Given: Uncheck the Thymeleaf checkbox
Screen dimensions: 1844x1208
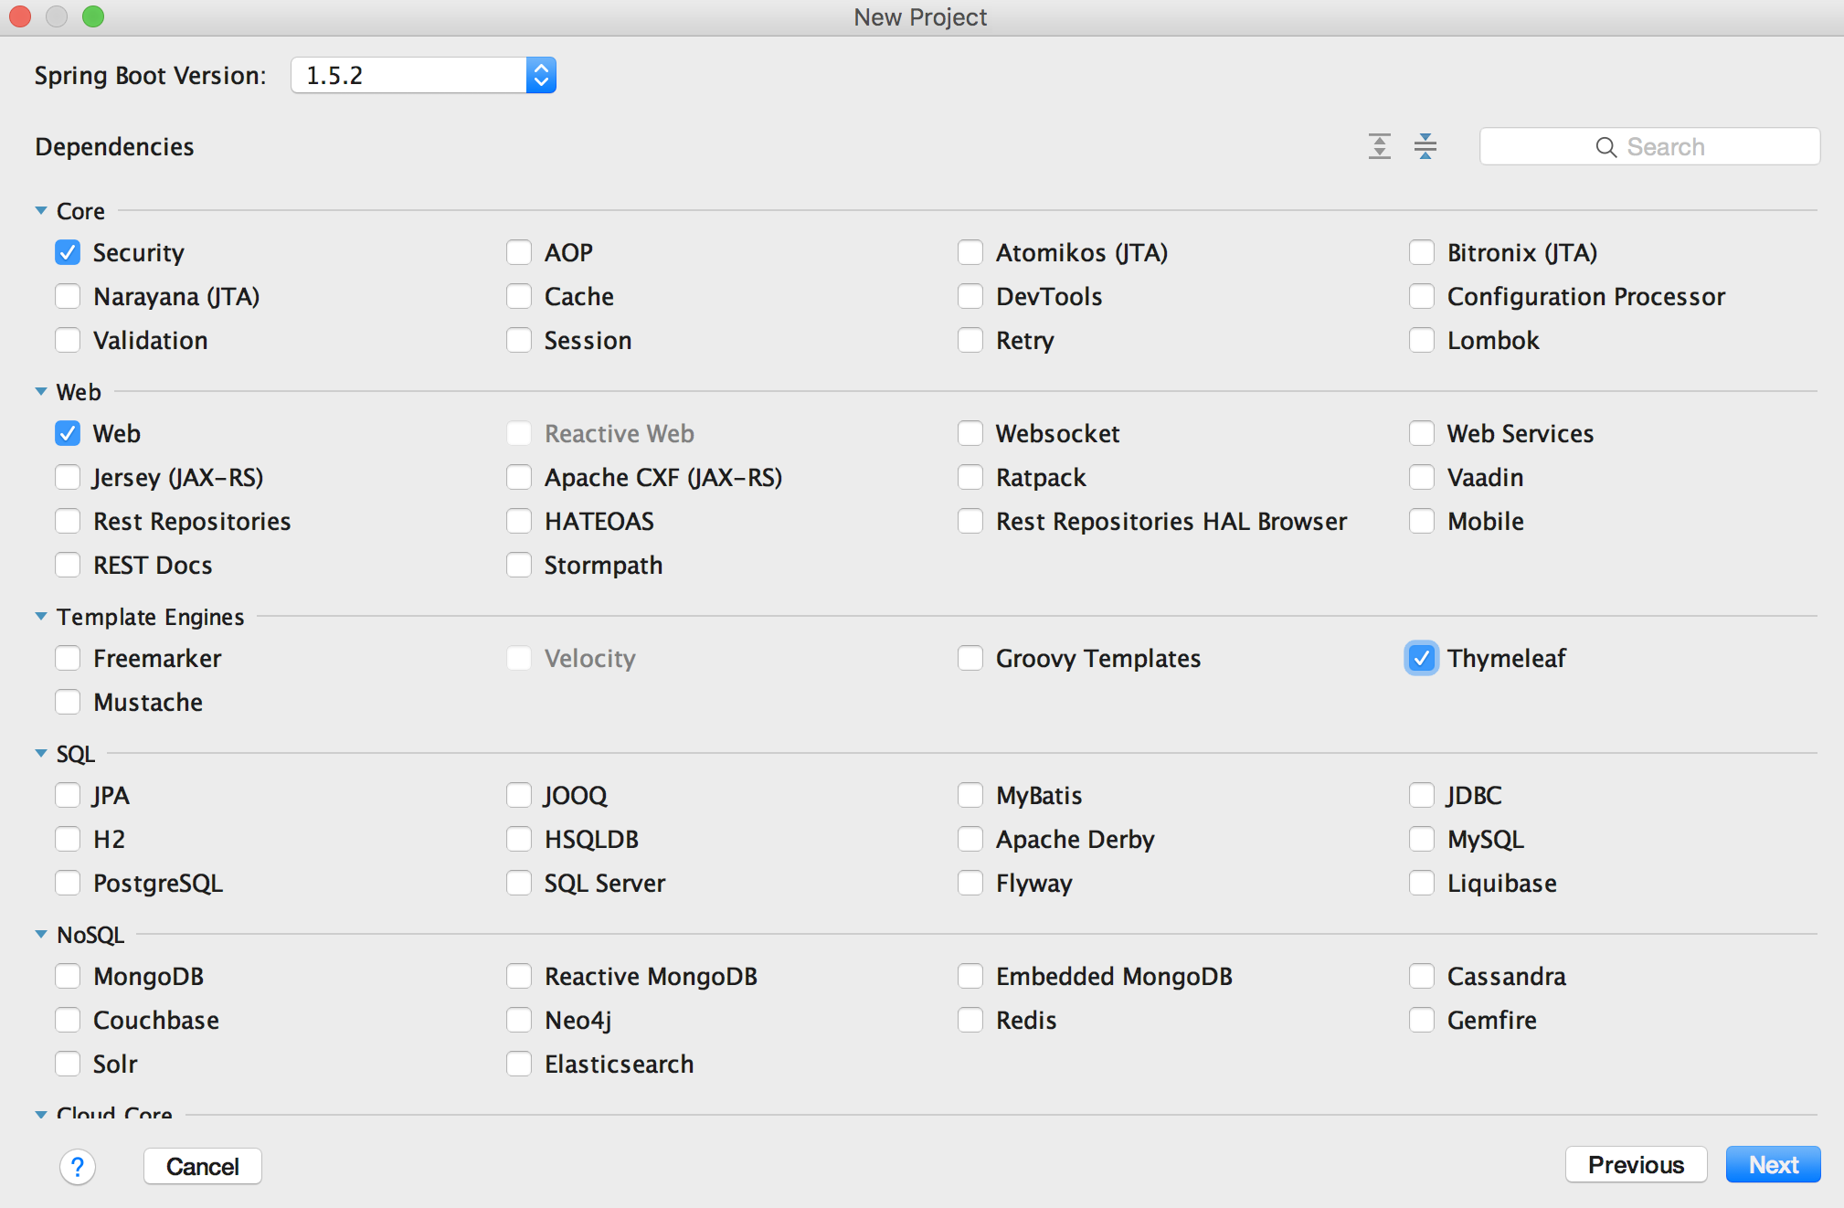Looking at the screenshot, I should (1422, 658).
